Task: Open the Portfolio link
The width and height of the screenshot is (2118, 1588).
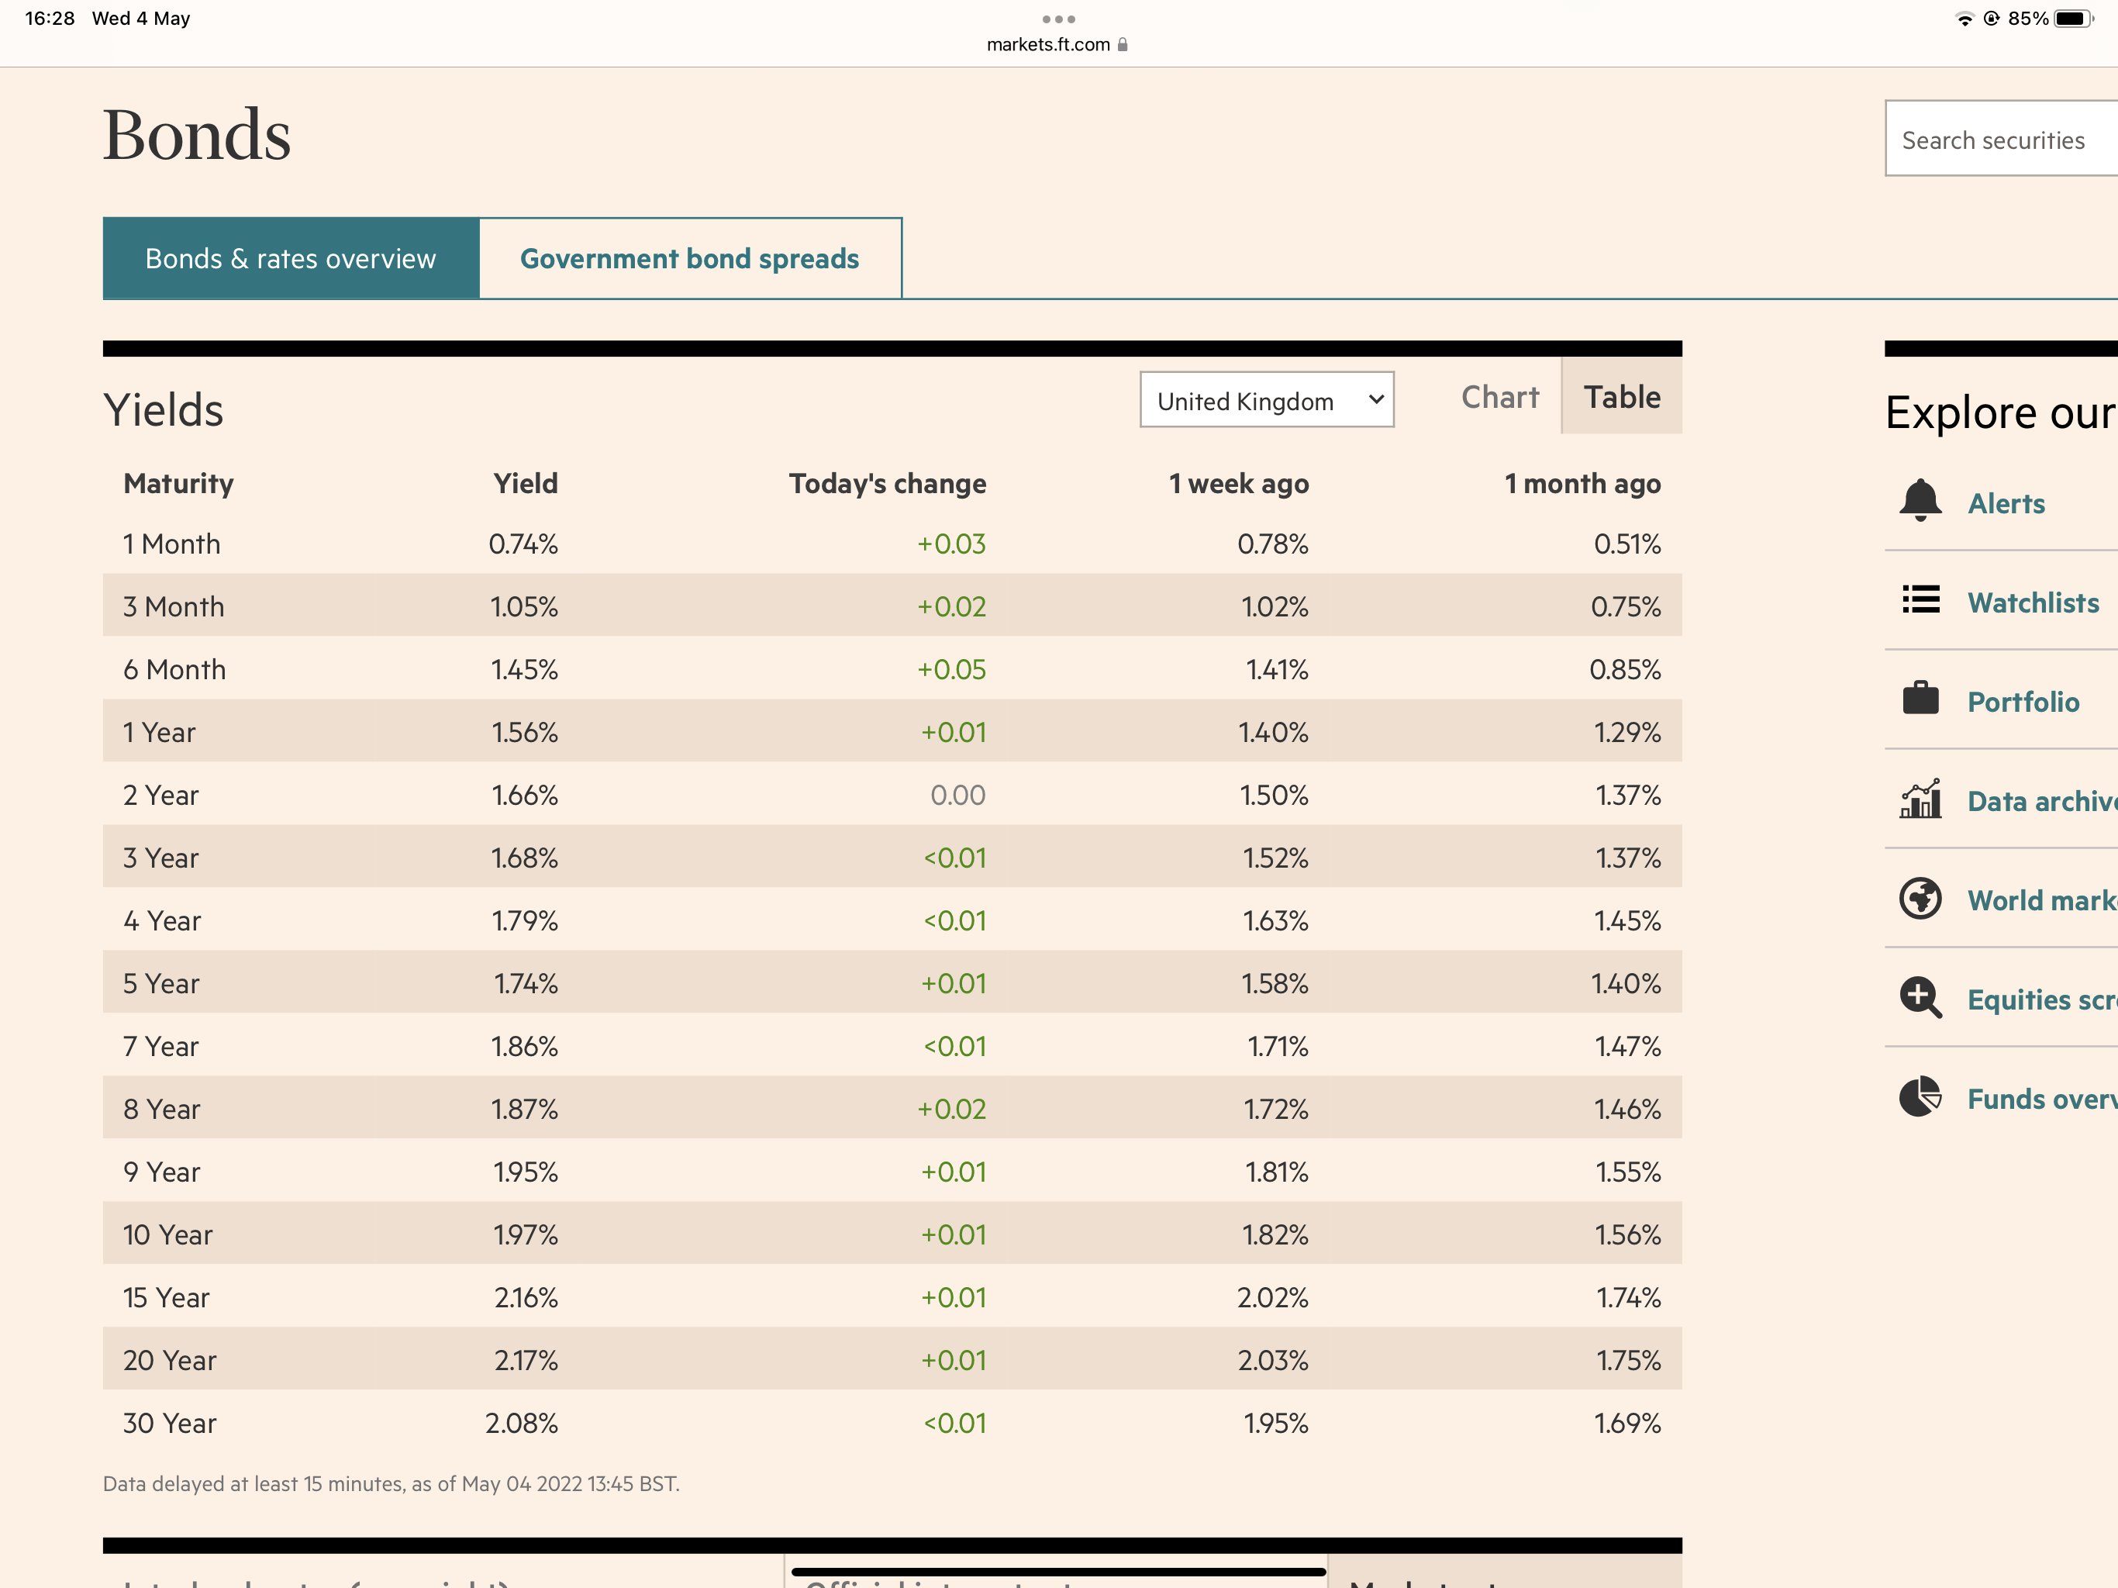Action: point(2022,702)
